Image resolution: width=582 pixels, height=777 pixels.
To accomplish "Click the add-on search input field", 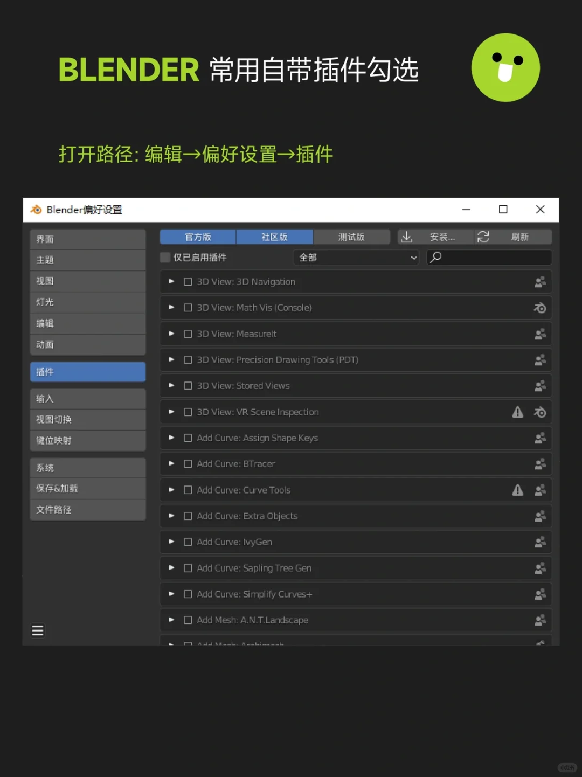I will [489, 258].
